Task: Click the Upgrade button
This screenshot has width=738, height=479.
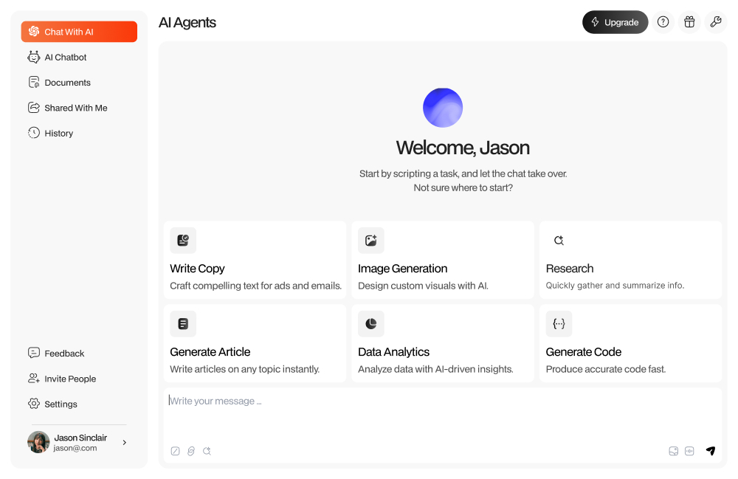Action: coord(615,22)
